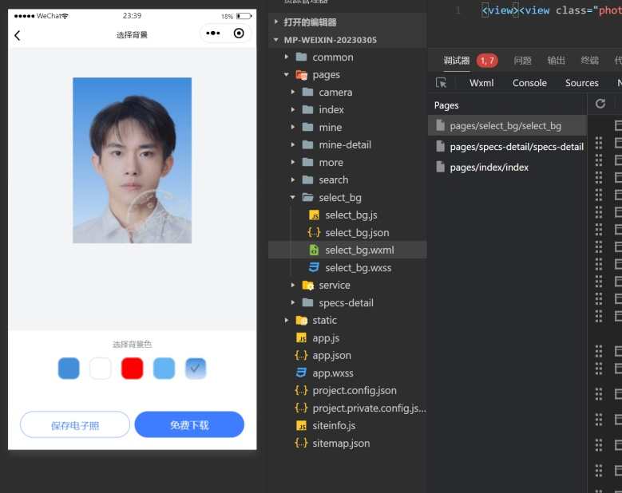
Task: Click the pages root folder icon
Action: [302, 75]
